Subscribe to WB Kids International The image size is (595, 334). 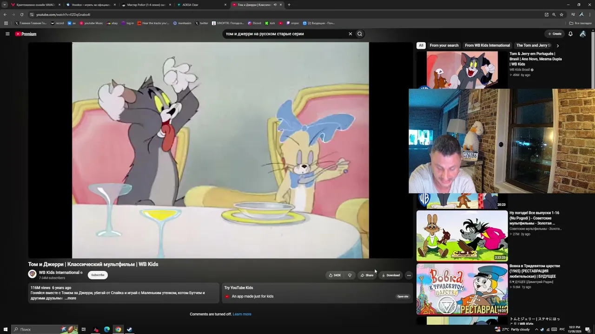(x=98, y=275)
